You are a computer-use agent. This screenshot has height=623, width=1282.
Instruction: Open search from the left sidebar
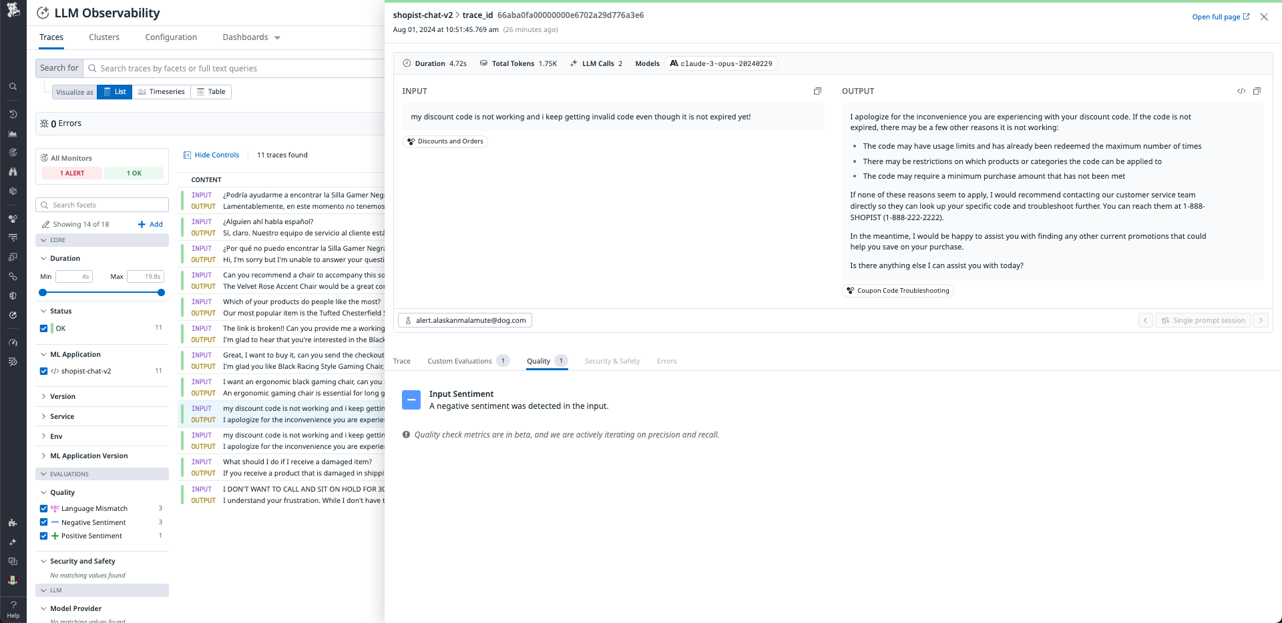point(13,86)
